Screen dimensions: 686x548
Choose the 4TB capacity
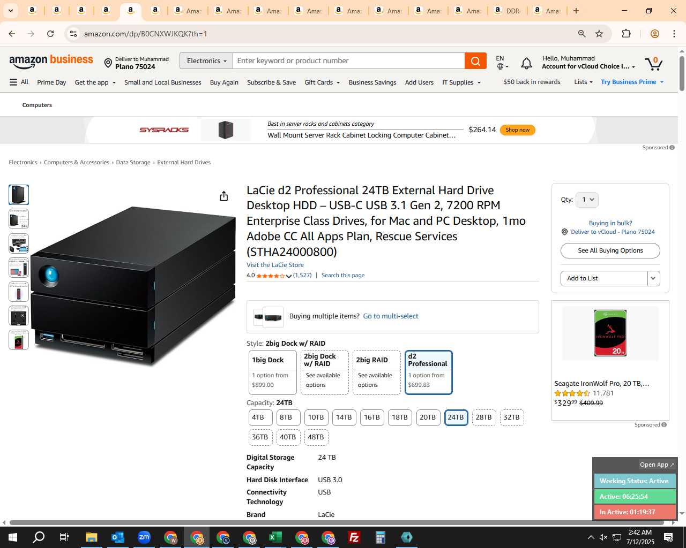pyautogui.click(x=260, y=417)
